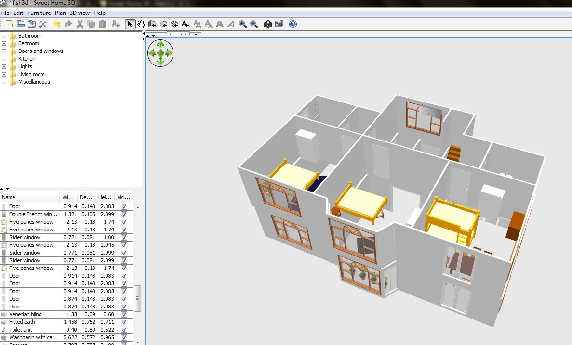Create a video with the video icon
The width and height of the screenshot is (572, 345).
click(279, 24)
